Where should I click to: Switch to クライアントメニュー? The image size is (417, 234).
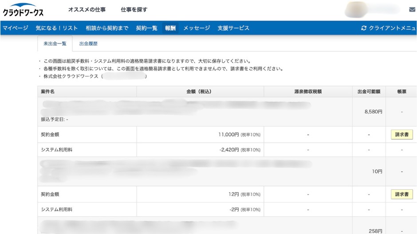tap(389, 28)
